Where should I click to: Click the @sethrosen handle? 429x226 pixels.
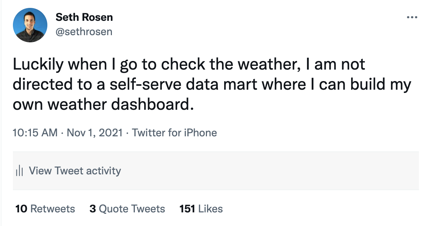tap(84, 32)
